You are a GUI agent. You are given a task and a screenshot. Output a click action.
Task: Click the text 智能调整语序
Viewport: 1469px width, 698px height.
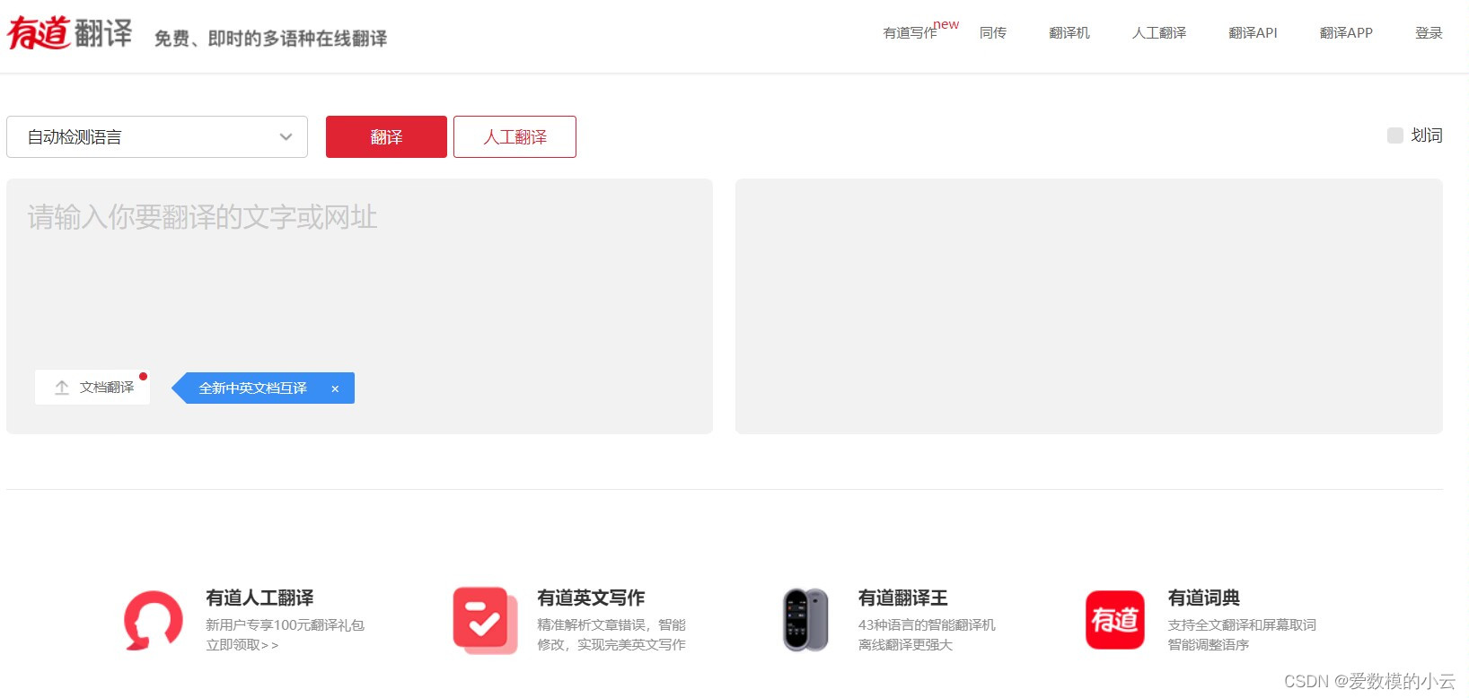coord(1208,645)
